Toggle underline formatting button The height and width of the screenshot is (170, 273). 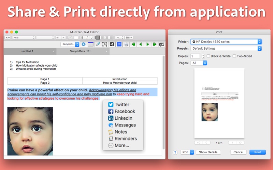pyautogui.click(x=91, y=37)
